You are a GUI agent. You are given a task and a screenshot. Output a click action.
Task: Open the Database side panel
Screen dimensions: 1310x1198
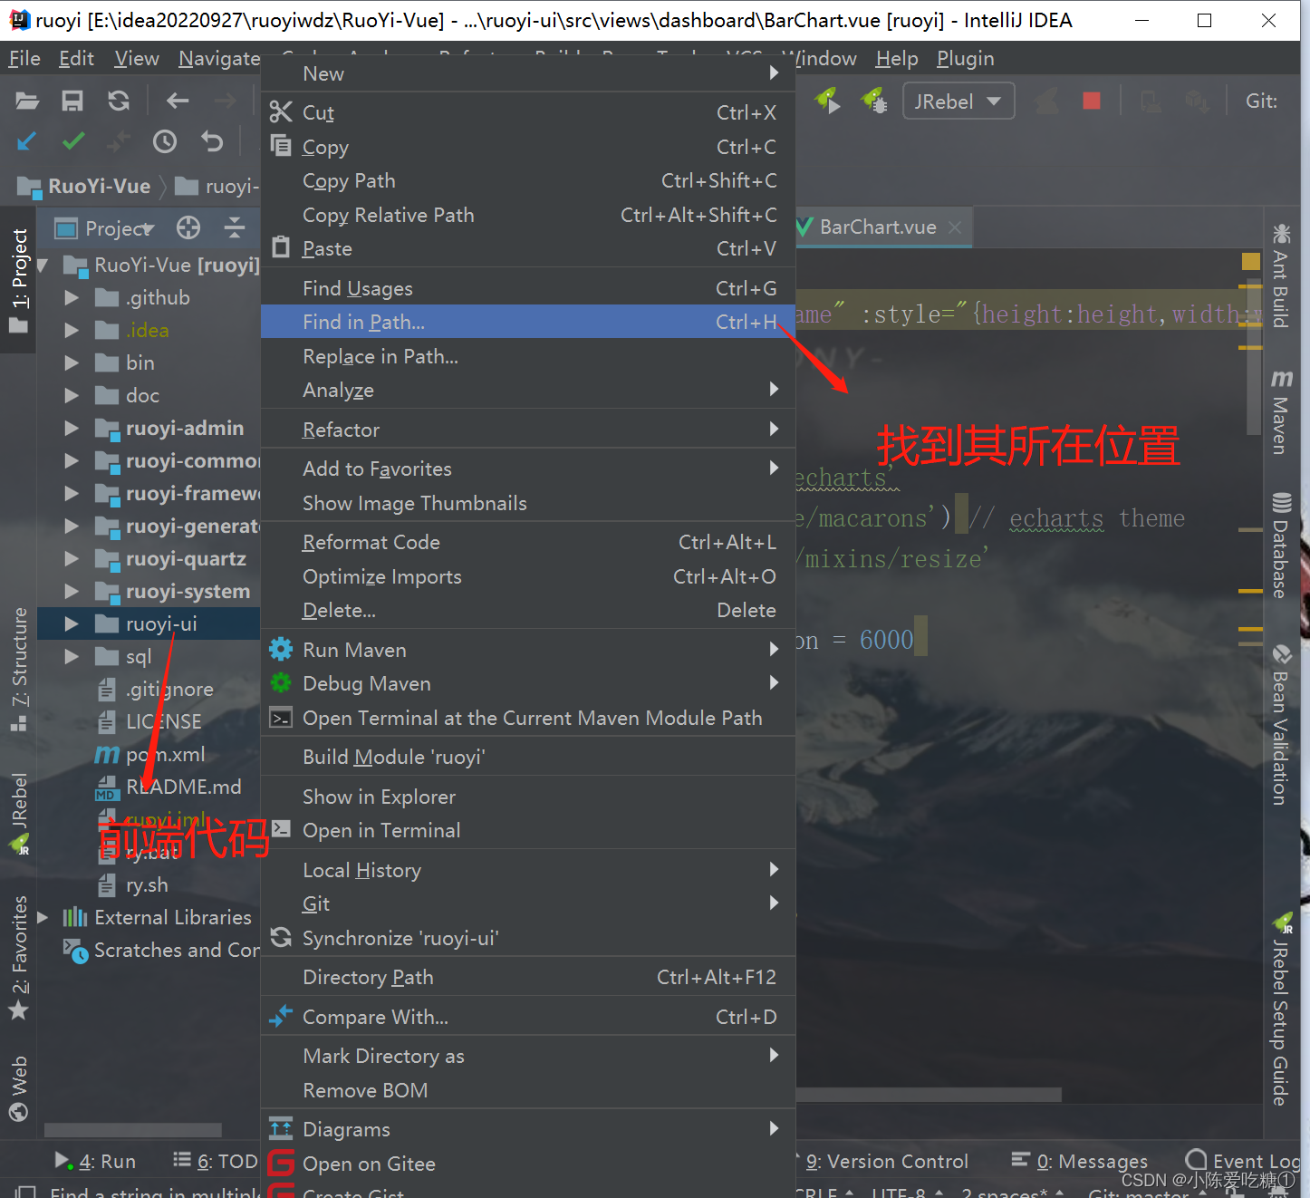(1280, 546)
